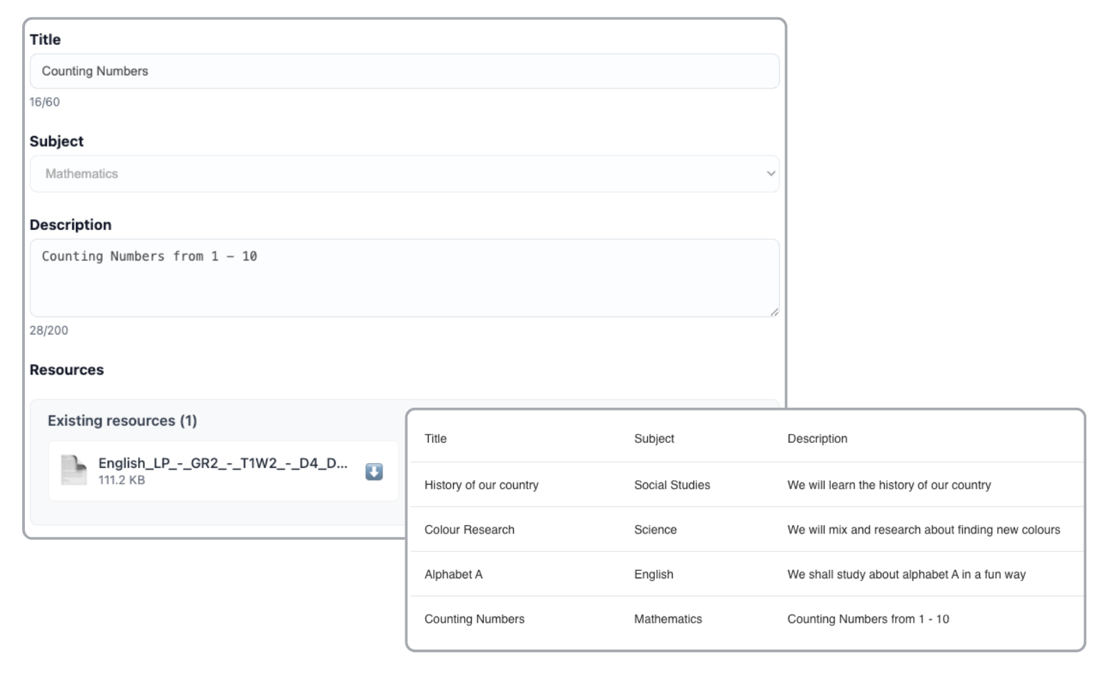The width and height of the screenshot is (1105, 691).
Task: Select the Title column header
Action: pos(435,438)
